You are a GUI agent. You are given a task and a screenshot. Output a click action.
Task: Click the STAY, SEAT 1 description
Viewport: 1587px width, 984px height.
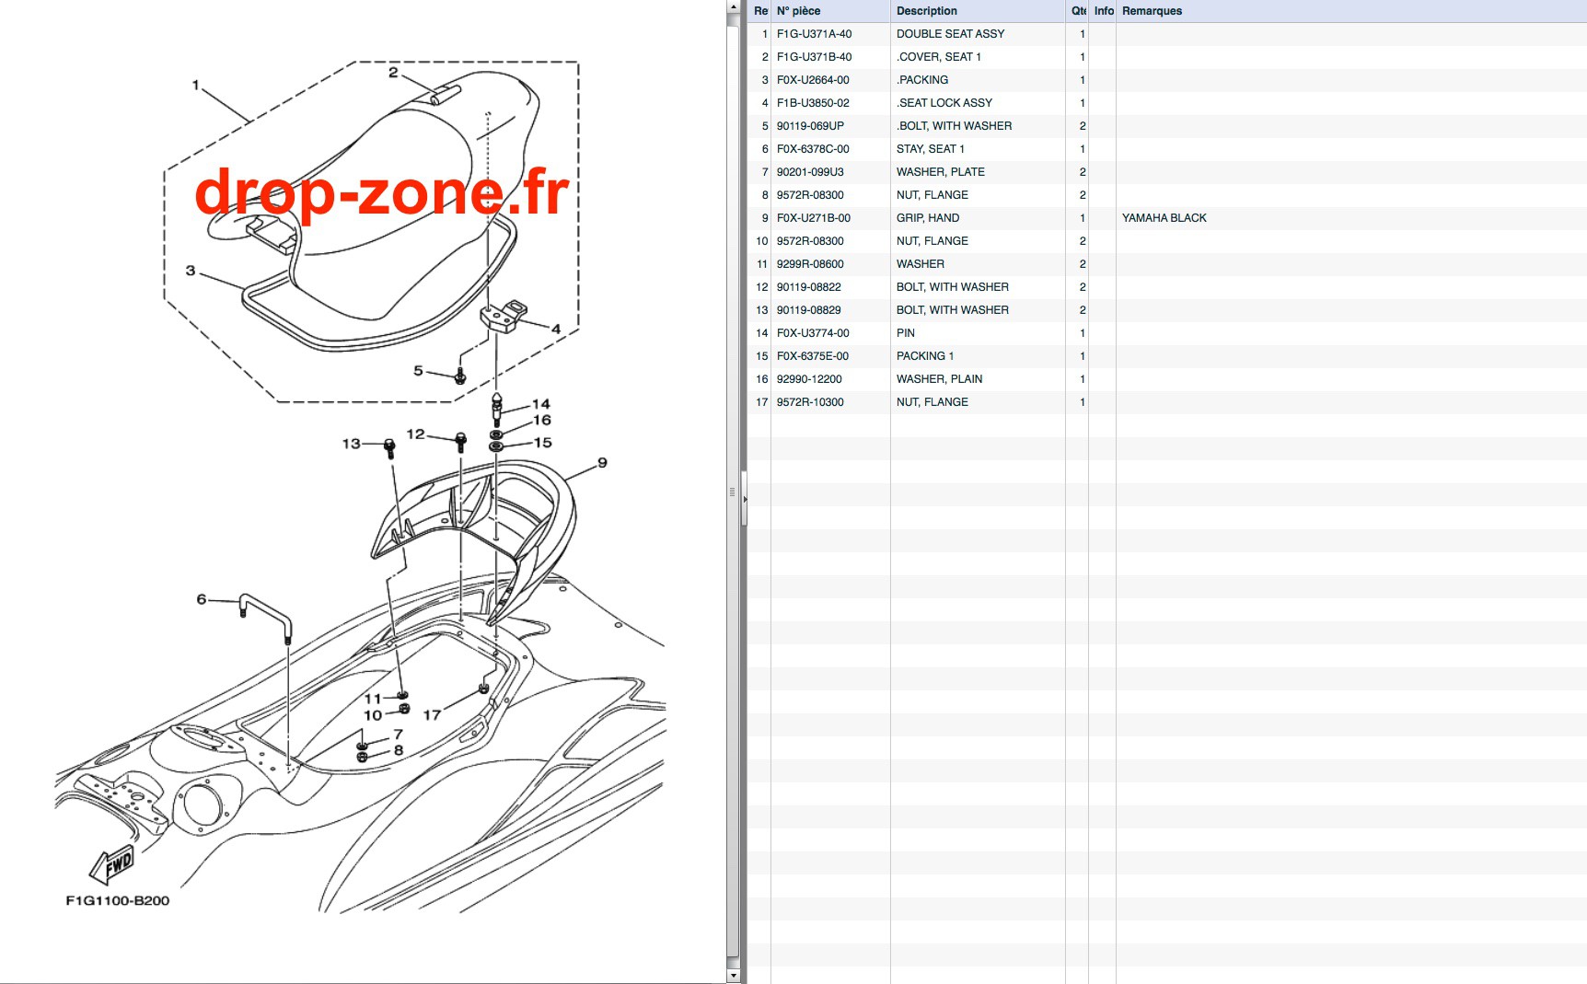[x=930, y=149]
